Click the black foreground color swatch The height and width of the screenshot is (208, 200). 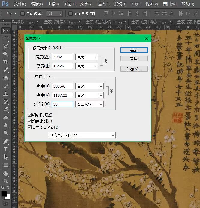click(x=4, y=193)
